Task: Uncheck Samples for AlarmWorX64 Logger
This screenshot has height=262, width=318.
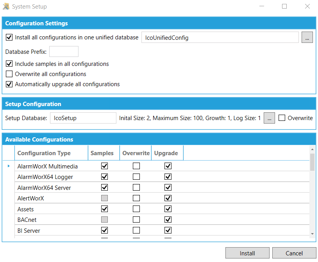Action: pyautogui.click(x=104, y=177)
